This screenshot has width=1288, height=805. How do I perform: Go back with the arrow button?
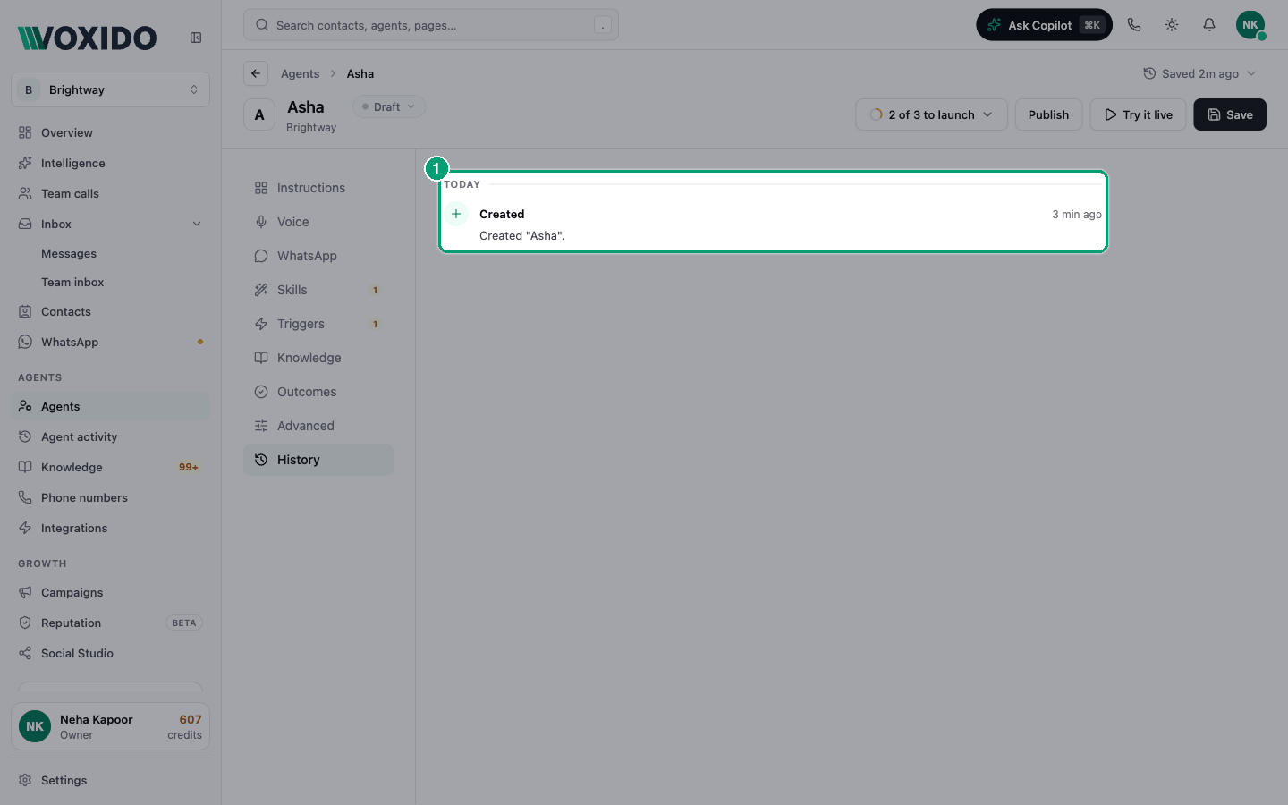click(256, 73)
